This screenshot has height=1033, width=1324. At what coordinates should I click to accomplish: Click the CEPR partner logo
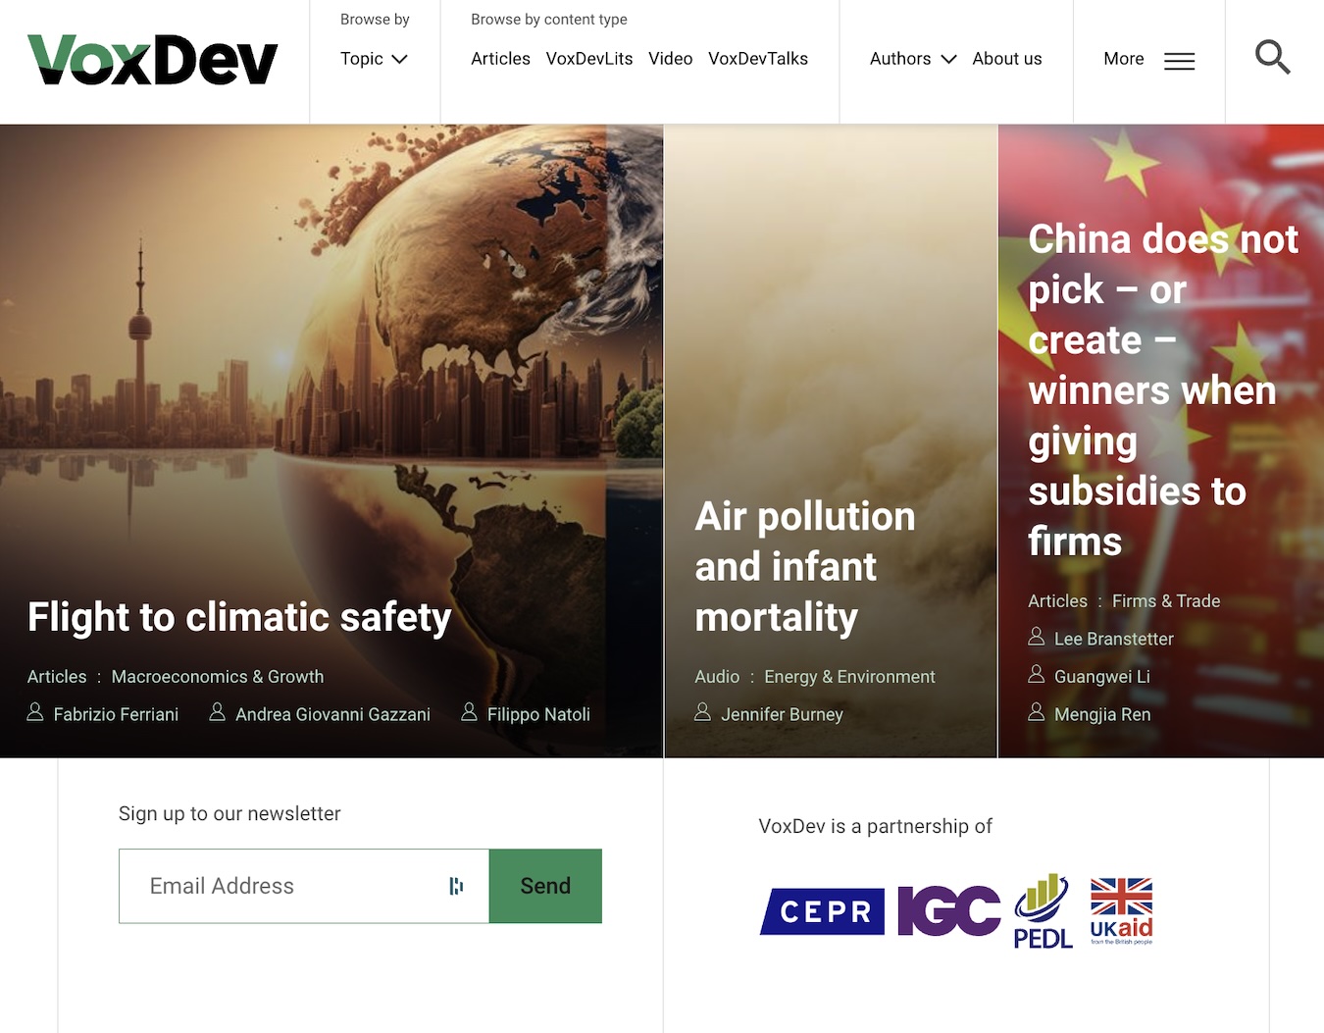tap(822, 911)
